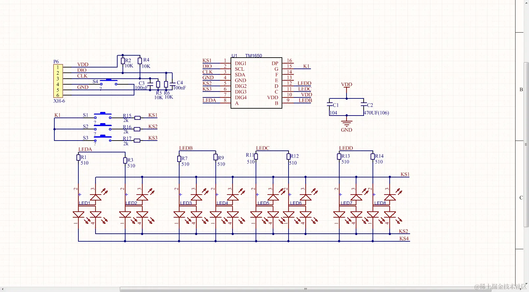Select the GND power ground symbol

(x=347, y=124)
